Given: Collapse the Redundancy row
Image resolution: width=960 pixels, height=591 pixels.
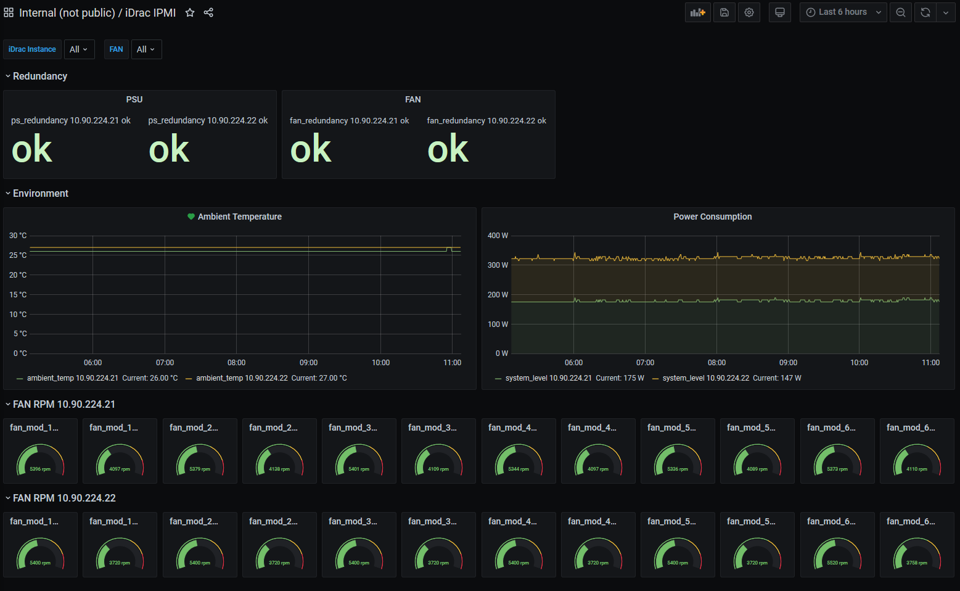Looking at the screenshot, I should click(x=36, y=76).
